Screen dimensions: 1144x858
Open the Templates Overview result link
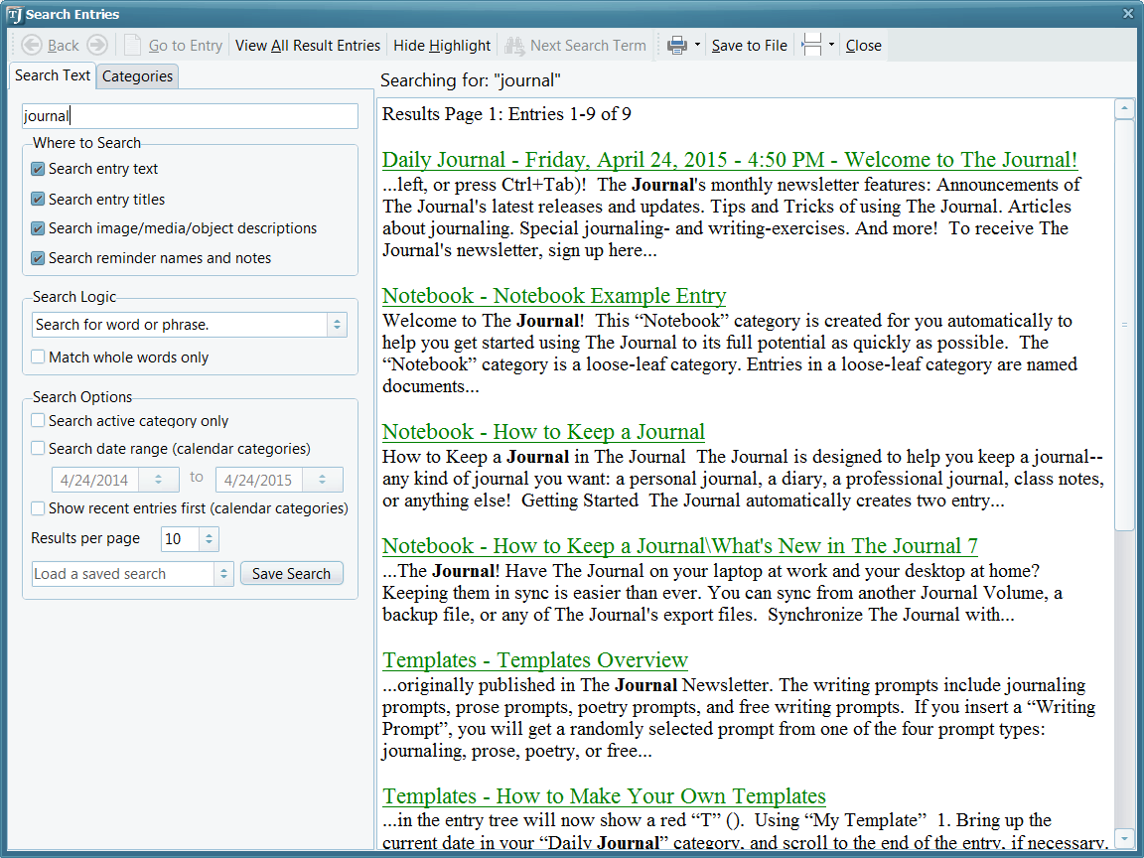(x=535, y=660)
